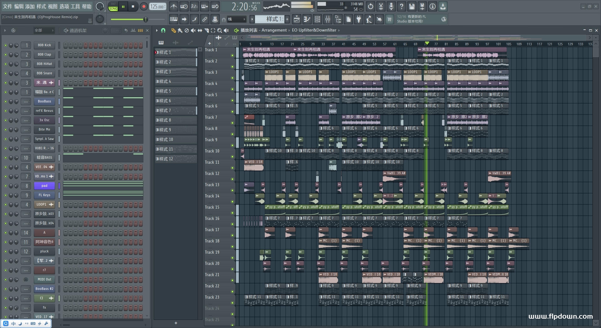Select the Zoom magnifier tool in playlist

(219, 30)
